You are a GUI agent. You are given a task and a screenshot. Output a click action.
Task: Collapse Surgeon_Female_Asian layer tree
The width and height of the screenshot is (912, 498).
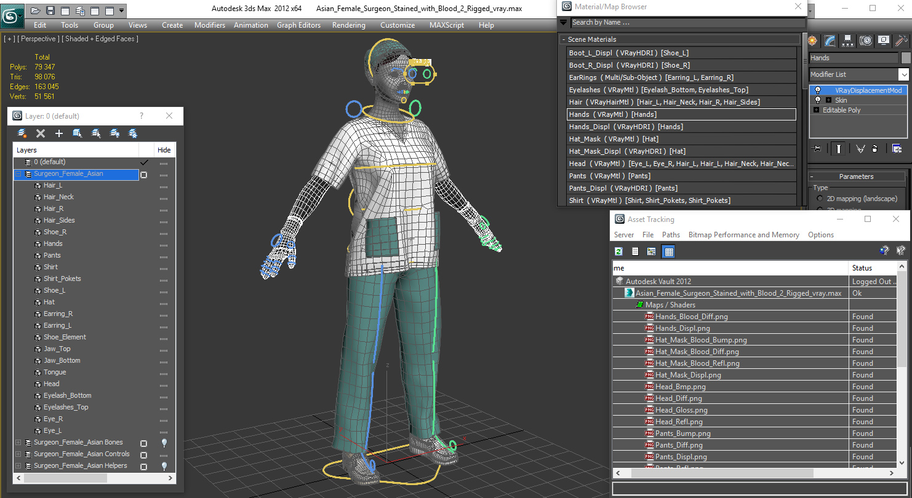pyautogui.click(x=18, y=174)
